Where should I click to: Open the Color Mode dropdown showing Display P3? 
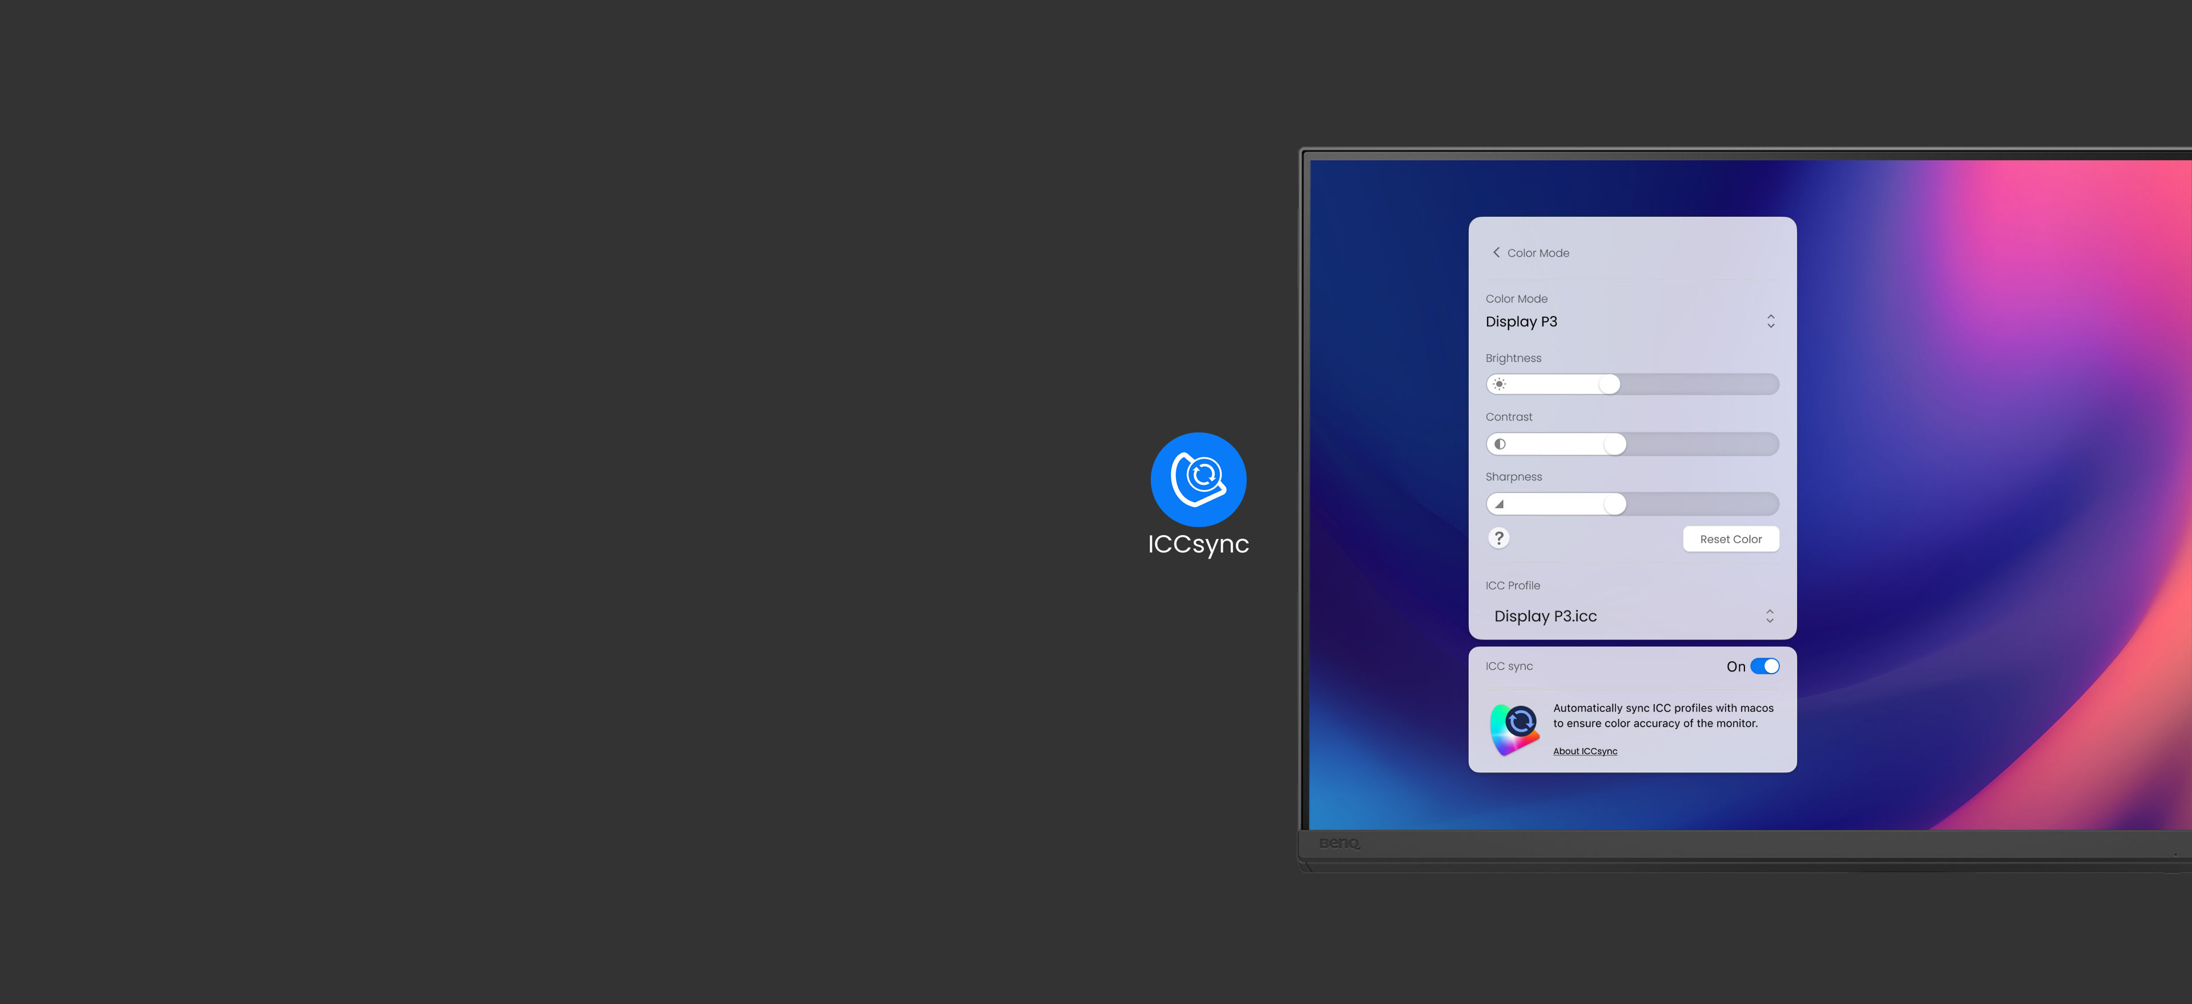1522,321
